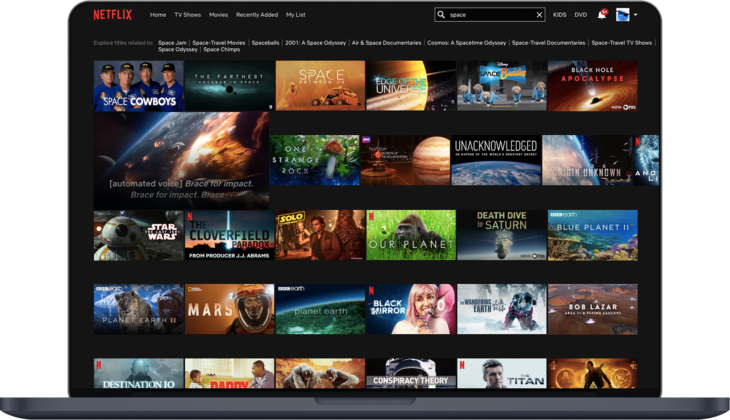Viewport: 730px width, 420px height.
Task: Open the KIDS section
Action: (x=559, y=14)
